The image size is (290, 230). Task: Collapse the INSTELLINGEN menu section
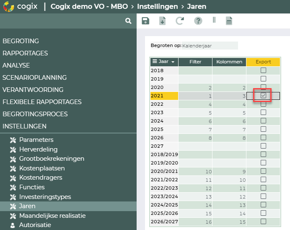pos(25,126)
